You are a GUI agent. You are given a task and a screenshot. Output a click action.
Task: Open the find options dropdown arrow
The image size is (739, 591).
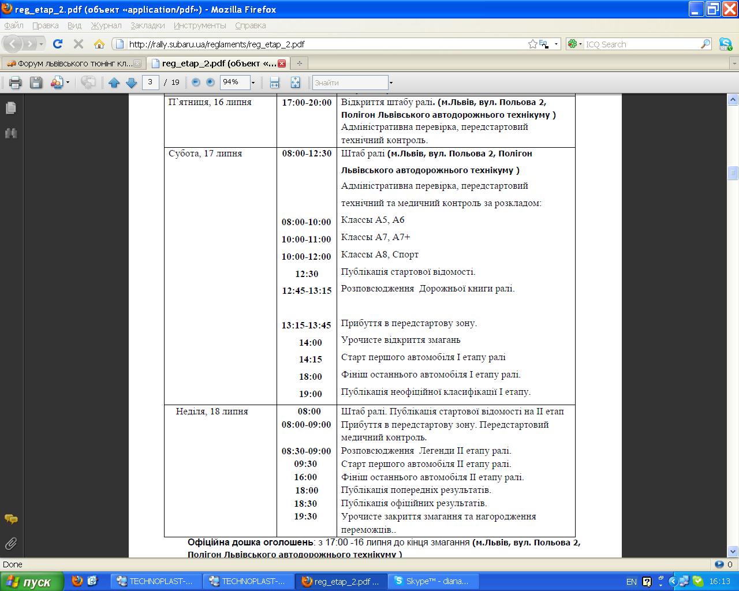(391, 83)
